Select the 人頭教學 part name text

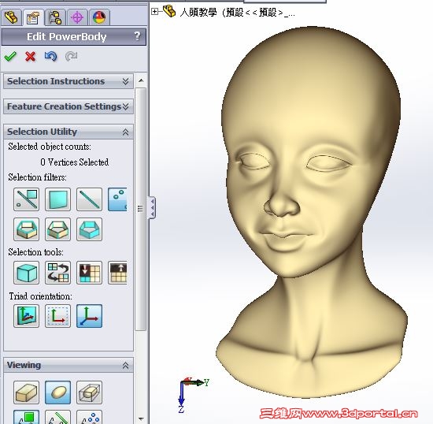[238, 13]
